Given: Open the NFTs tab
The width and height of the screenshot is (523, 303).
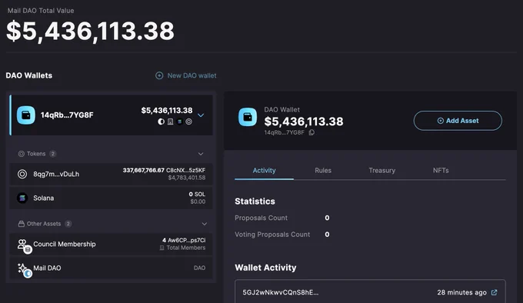Looking at the screenshot, I should click(441, 170).
